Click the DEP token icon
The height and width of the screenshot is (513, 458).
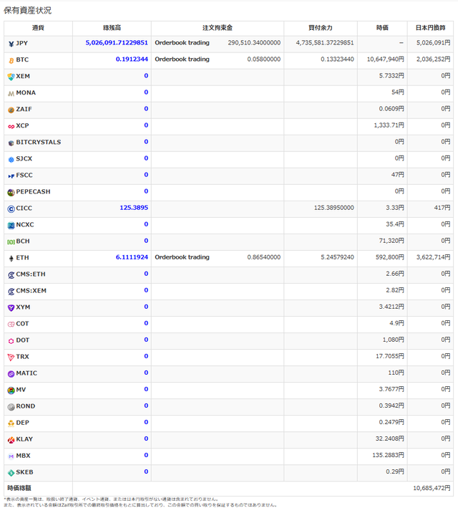(11, 423)
